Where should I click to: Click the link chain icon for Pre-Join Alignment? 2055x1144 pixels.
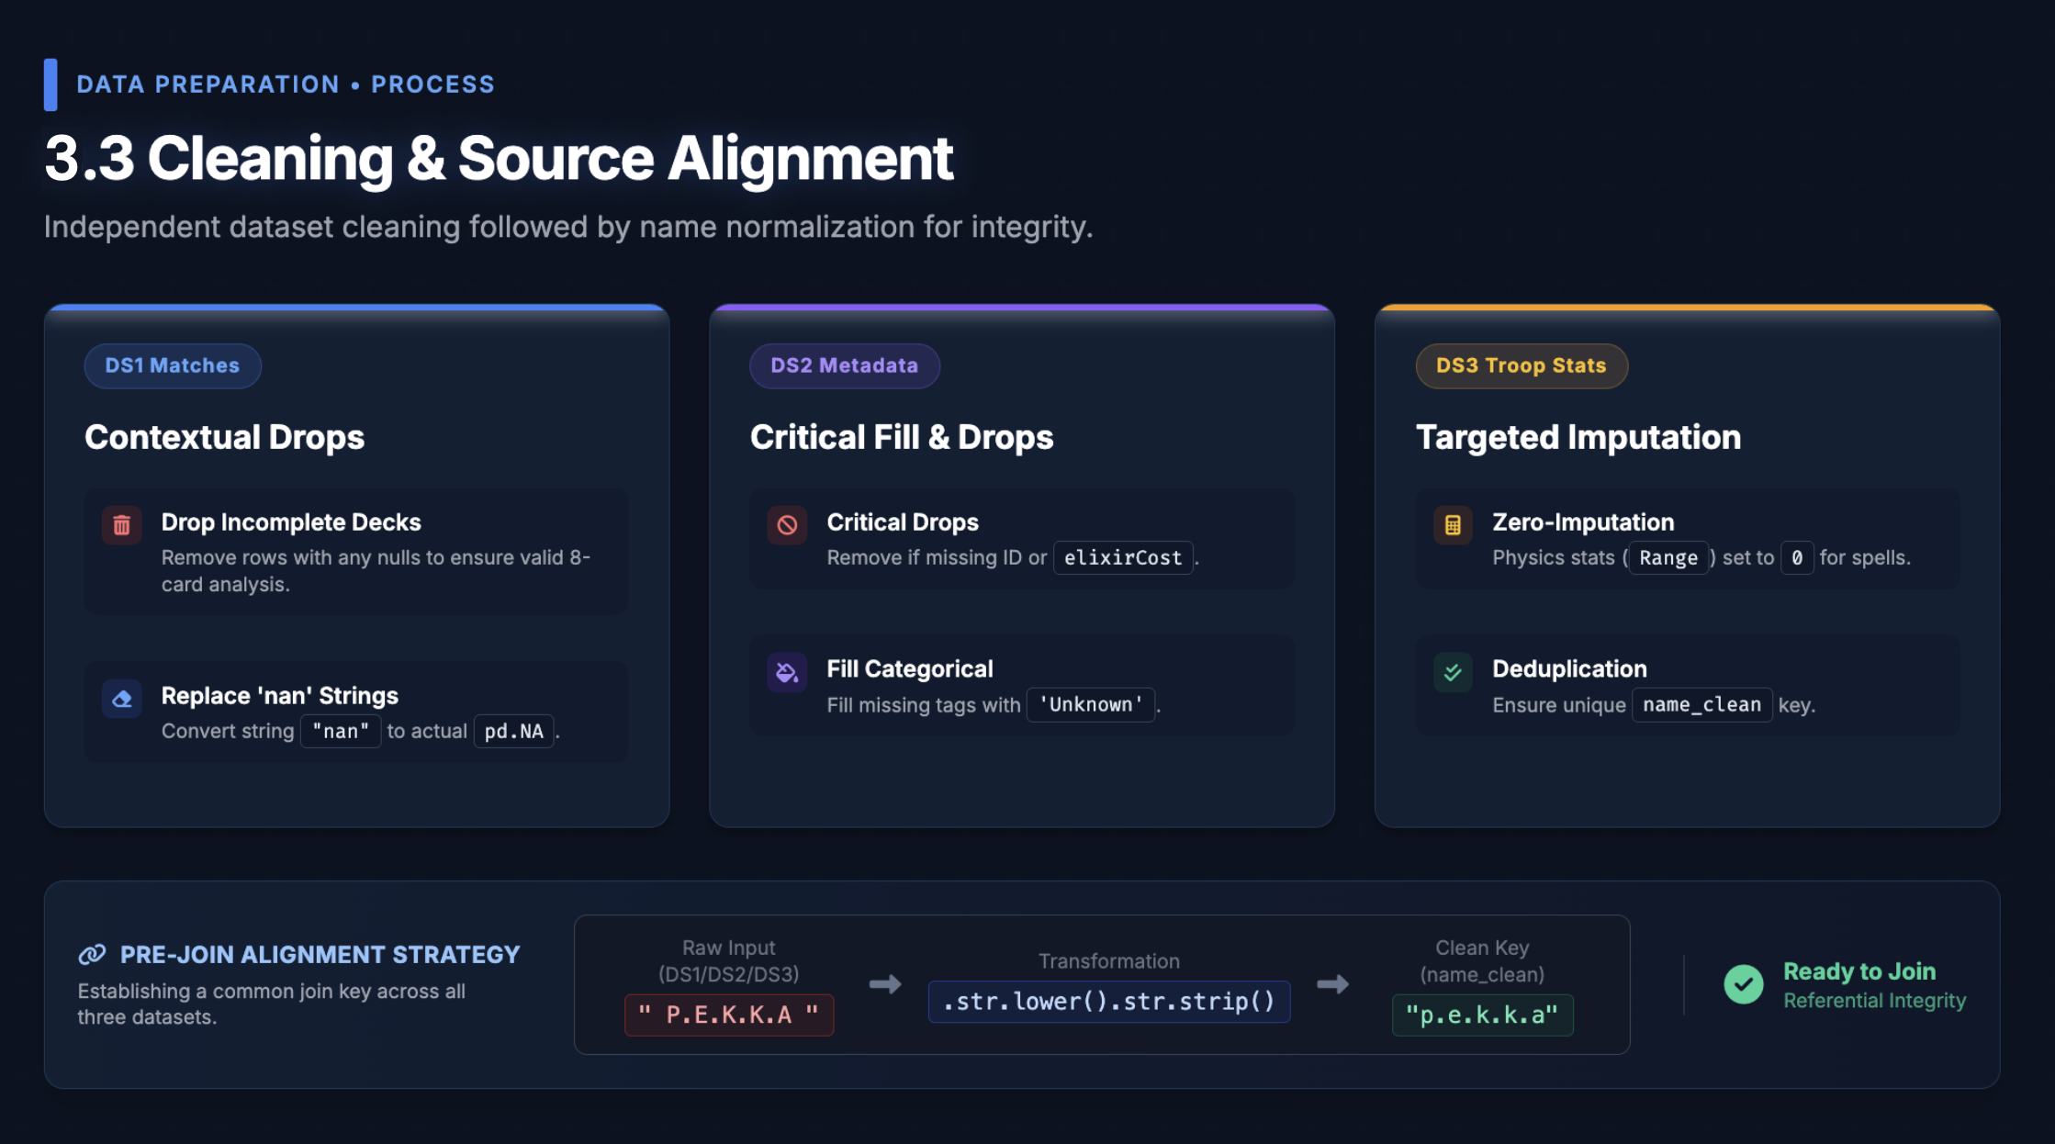coord(92,955)
